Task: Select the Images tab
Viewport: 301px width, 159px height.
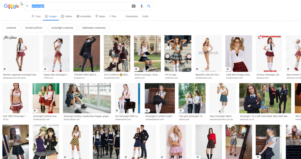Action: 51,16
